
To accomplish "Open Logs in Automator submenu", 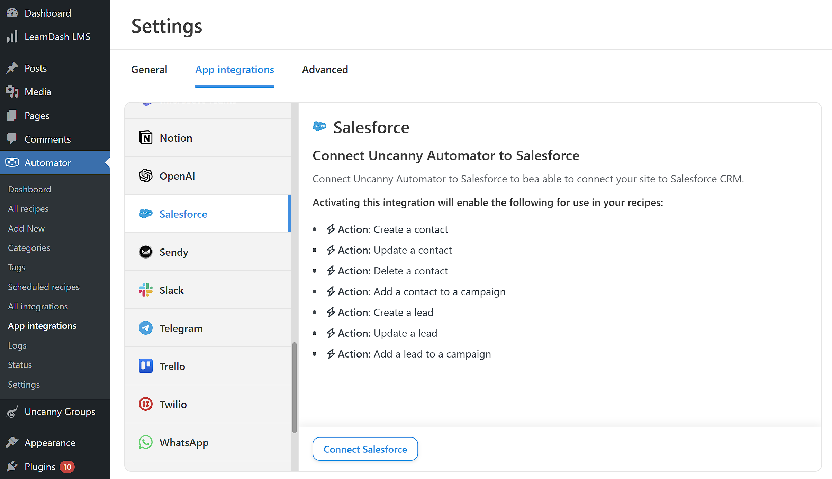I will tap(17, 346).
